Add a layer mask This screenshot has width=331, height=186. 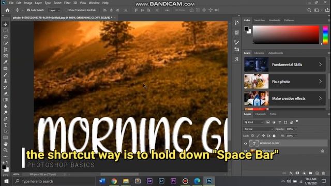(x=297, y=173)
